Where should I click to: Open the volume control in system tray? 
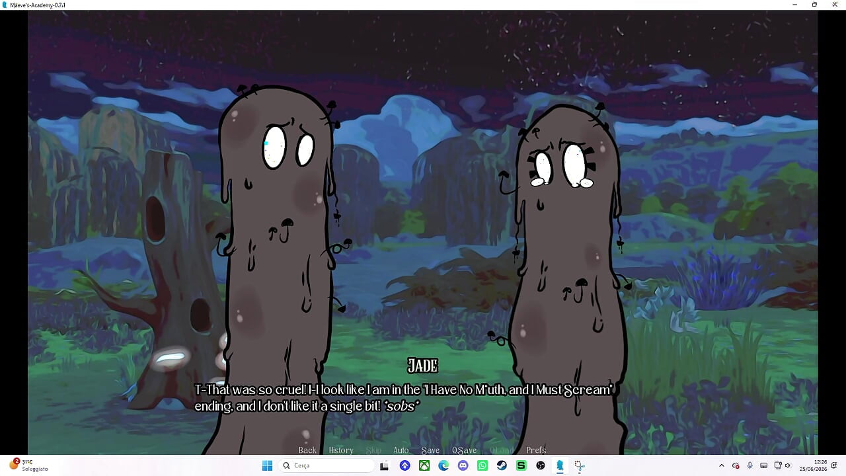pos(787,465)
